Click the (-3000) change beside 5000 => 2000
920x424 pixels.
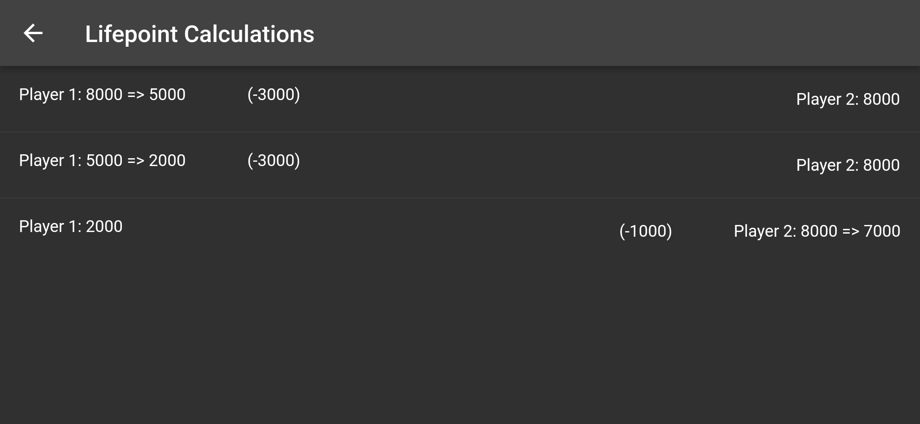coord(274,161)
